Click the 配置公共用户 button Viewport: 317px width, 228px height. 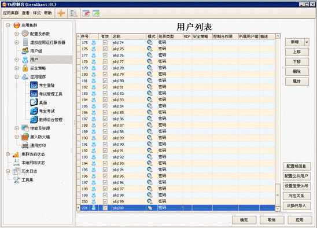click(296, 176)
